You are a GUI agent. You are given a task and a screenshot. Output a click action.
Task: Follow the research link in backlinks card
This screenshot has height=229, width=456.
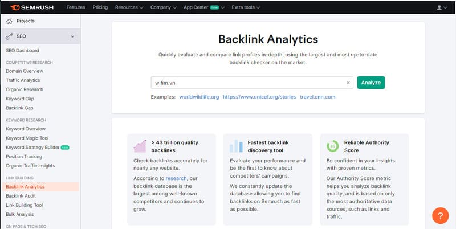[176, 178]
